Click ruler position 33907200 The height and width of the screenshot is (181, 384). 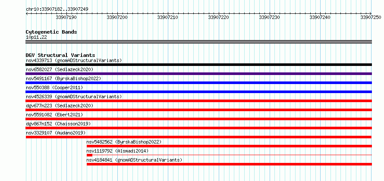point(117,17)
